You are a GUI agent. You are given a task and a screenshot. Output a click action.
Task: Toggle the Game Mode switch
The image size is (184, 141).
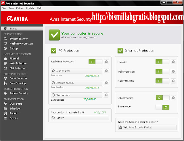click(162, 107)
